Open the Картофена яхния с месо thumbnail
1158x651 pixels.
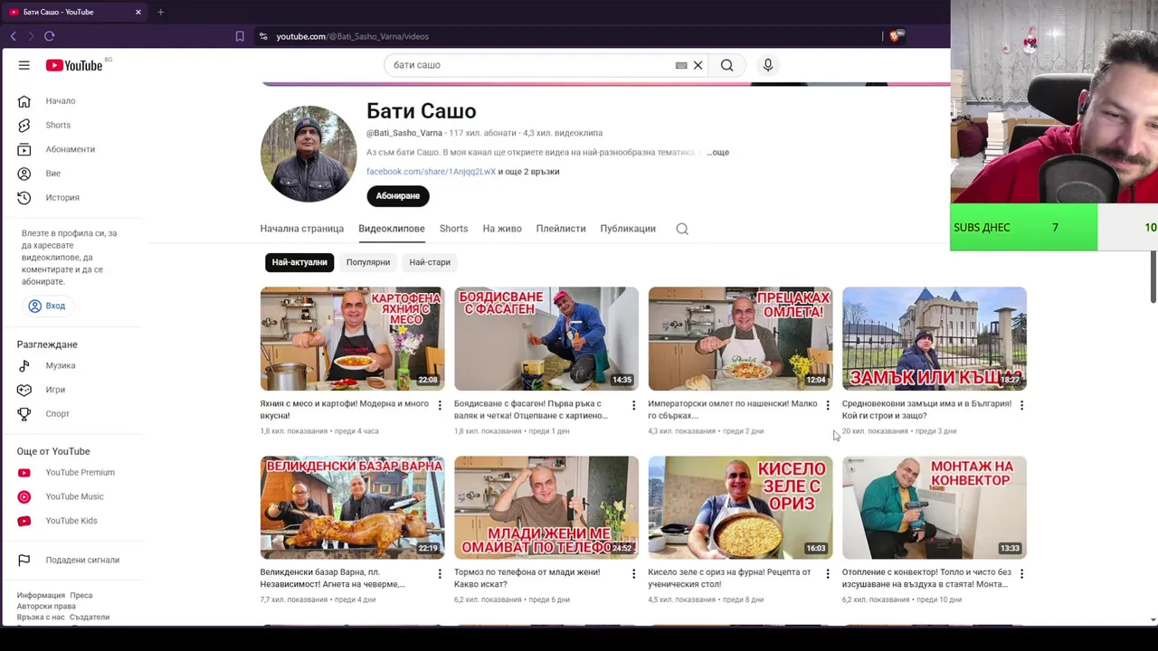(x=352, y=339)
